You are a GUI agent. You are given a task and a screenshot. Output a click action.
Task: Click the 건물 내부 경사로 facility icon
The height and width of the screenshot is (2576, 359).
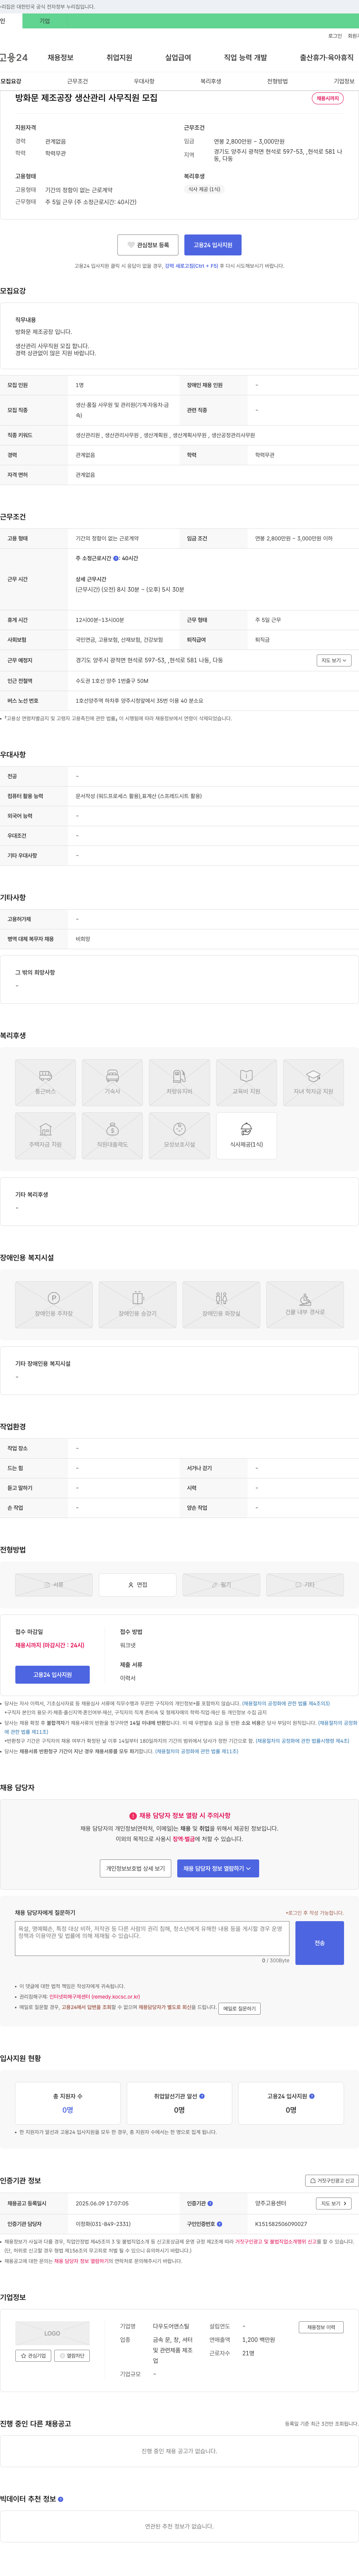point(305,1305)
